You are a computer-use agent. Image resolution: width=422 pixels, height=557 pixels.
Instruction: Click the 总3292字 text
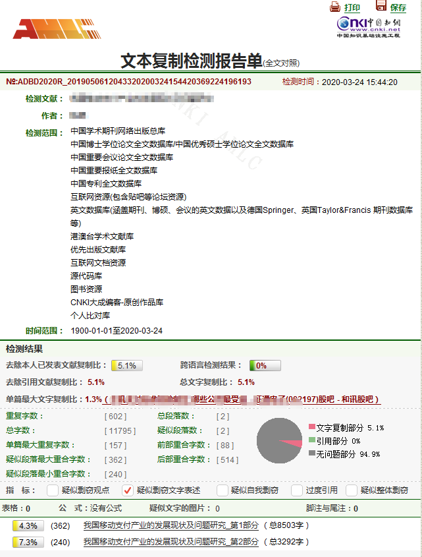point(286,542)
